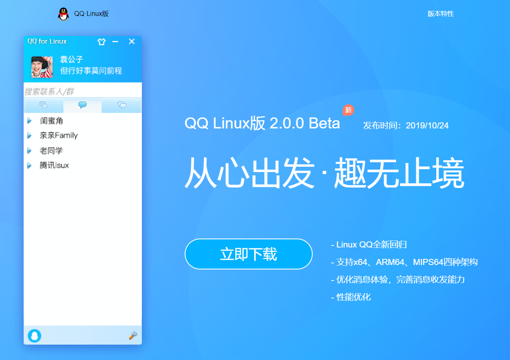Click the 袁公子 nickname text
Viewport: 510px width, 360px height.
pyautogui.click(x=72, y=60)
